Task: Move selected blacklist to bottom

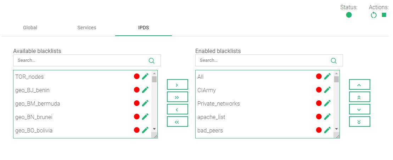Action: pos(359,122)
